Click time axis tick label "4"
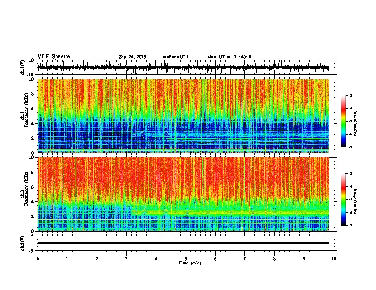 click(156, 259)
